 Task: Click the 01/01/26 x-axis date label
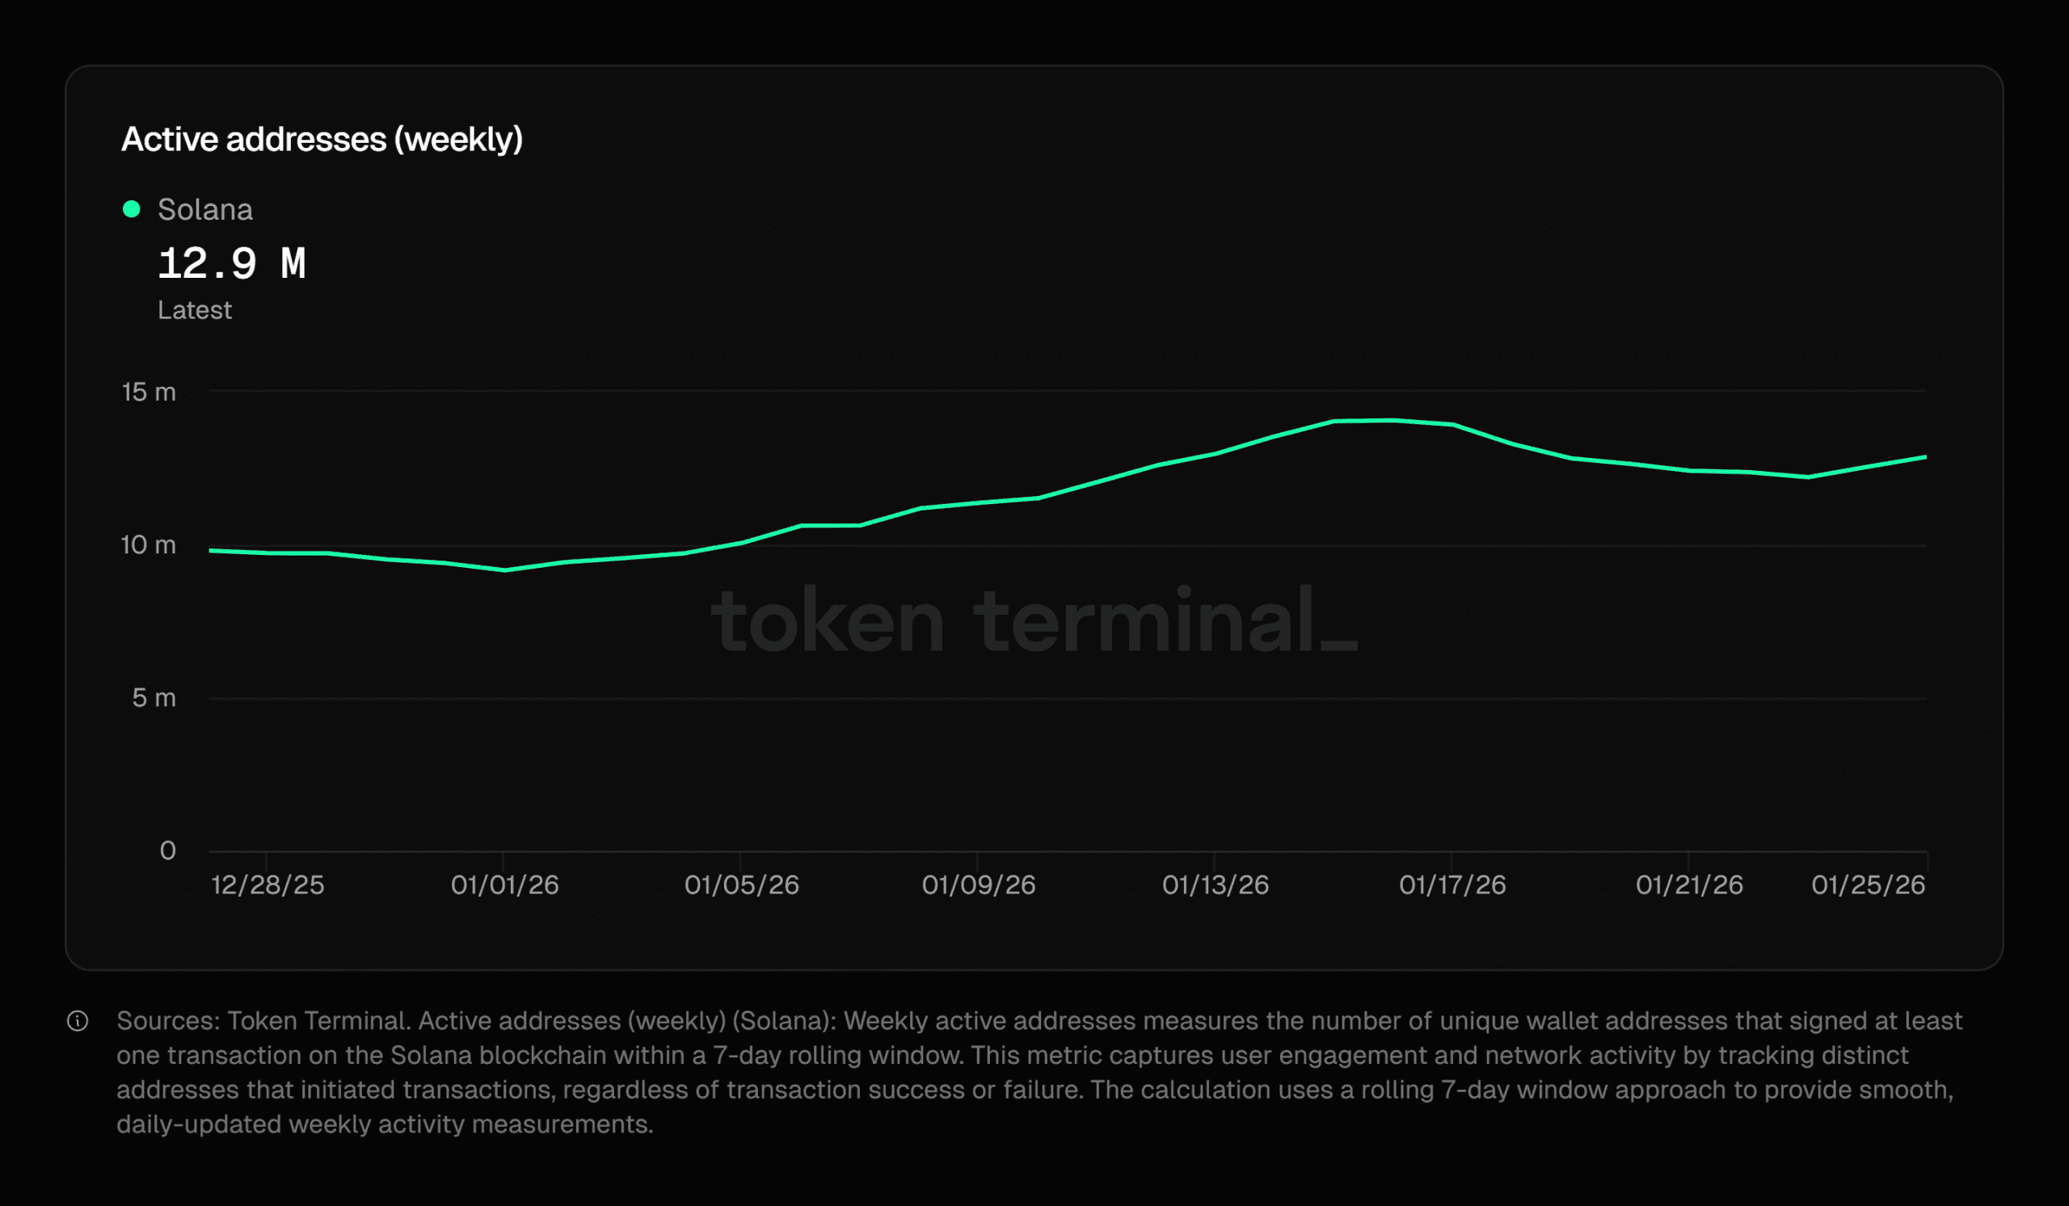click(x=504, y=885)
